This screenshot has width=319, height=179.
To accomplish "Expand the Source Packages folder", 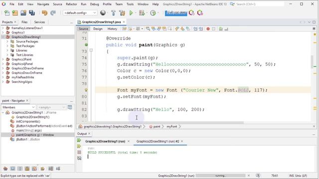I will point(7,41).
